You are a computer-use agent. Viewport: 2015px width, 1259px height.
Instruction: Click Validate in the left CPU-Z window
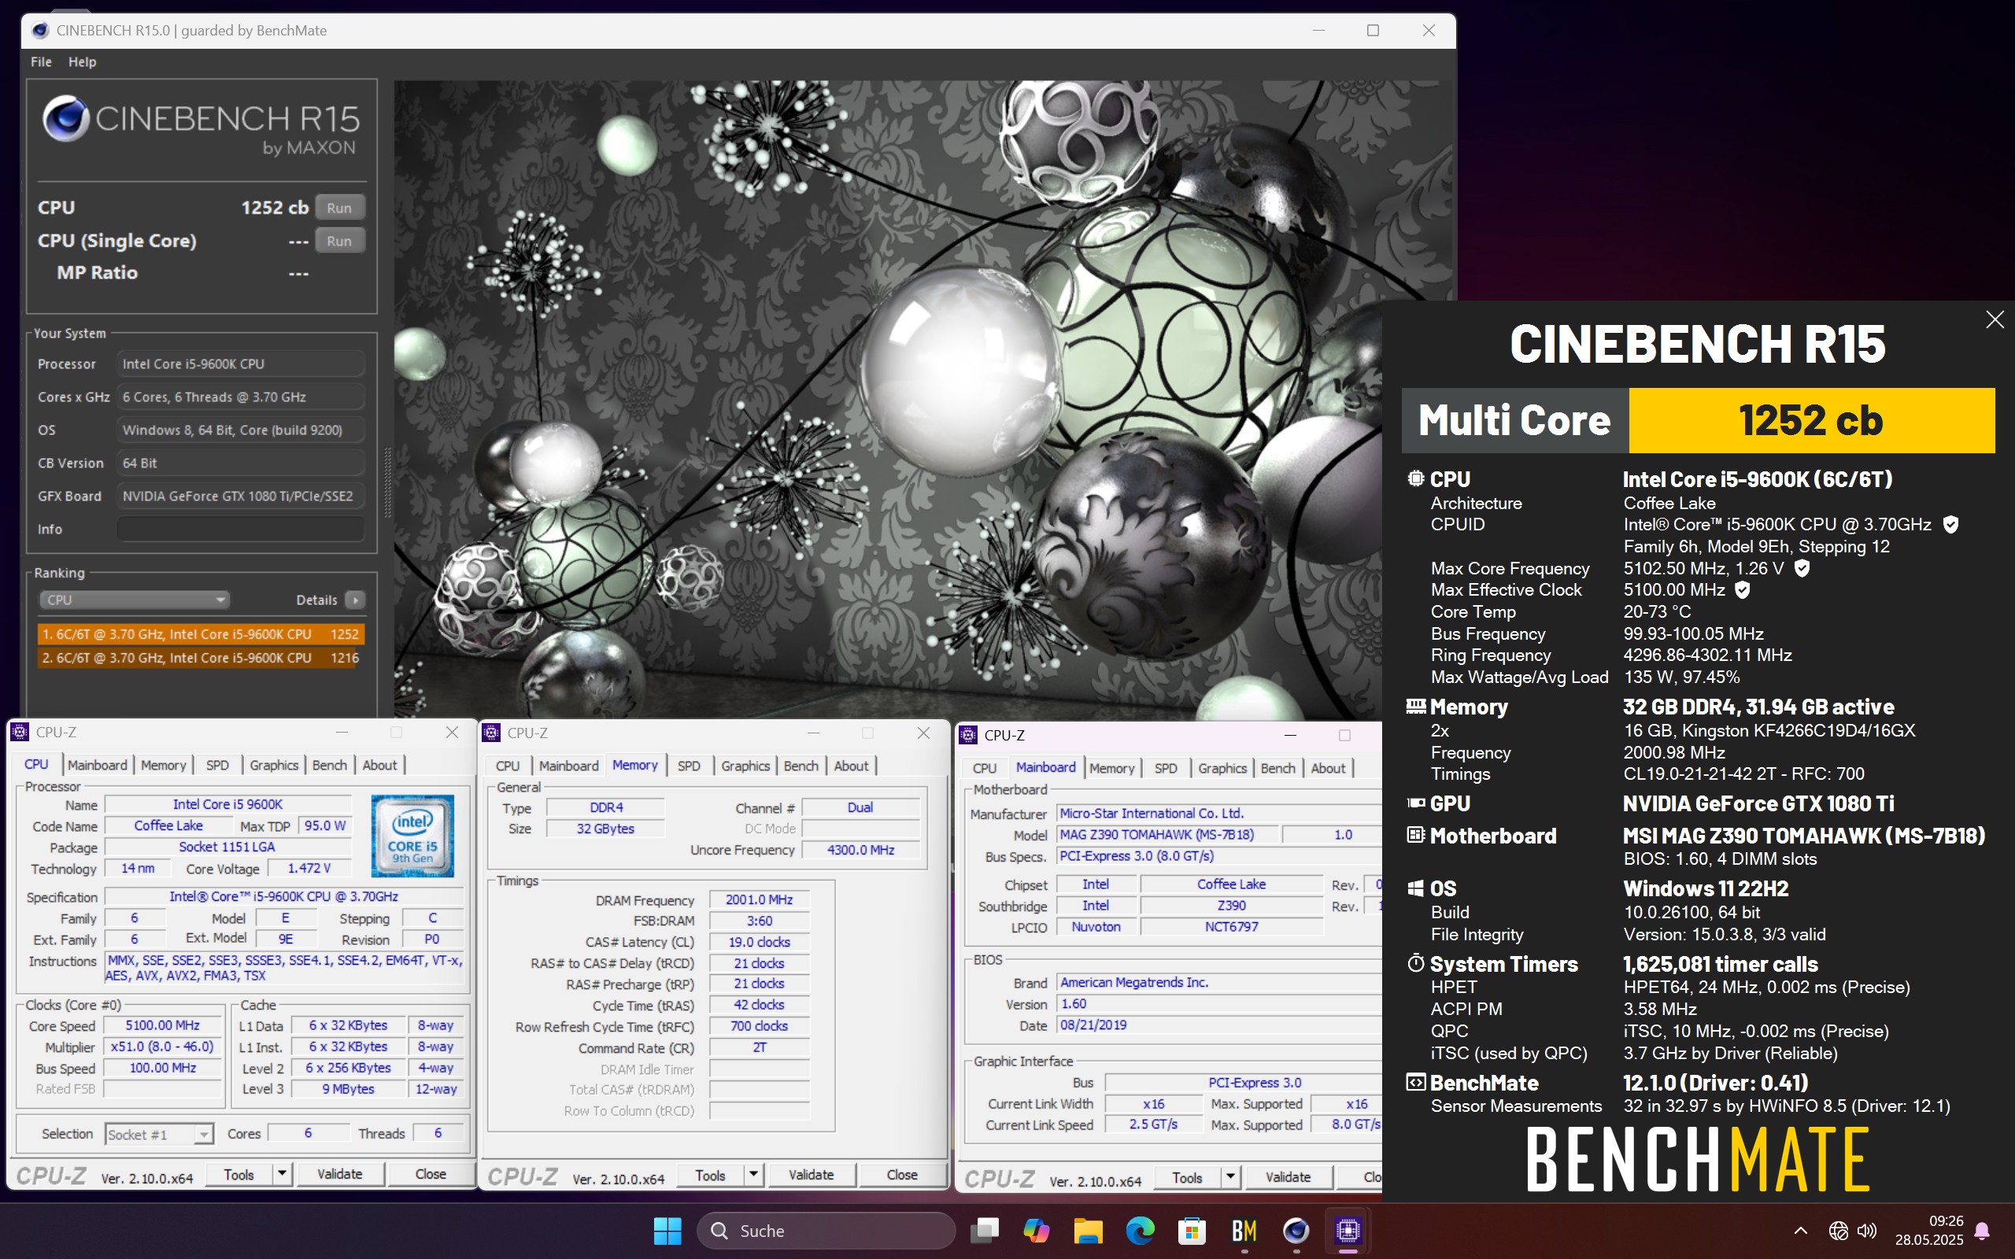coord(340,1174)
